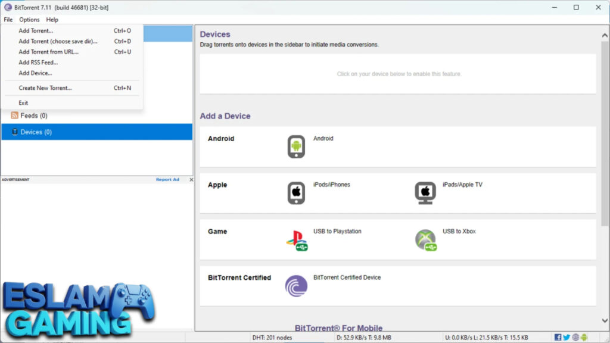Click the Add a Device heading

click(x=225, y=116)
